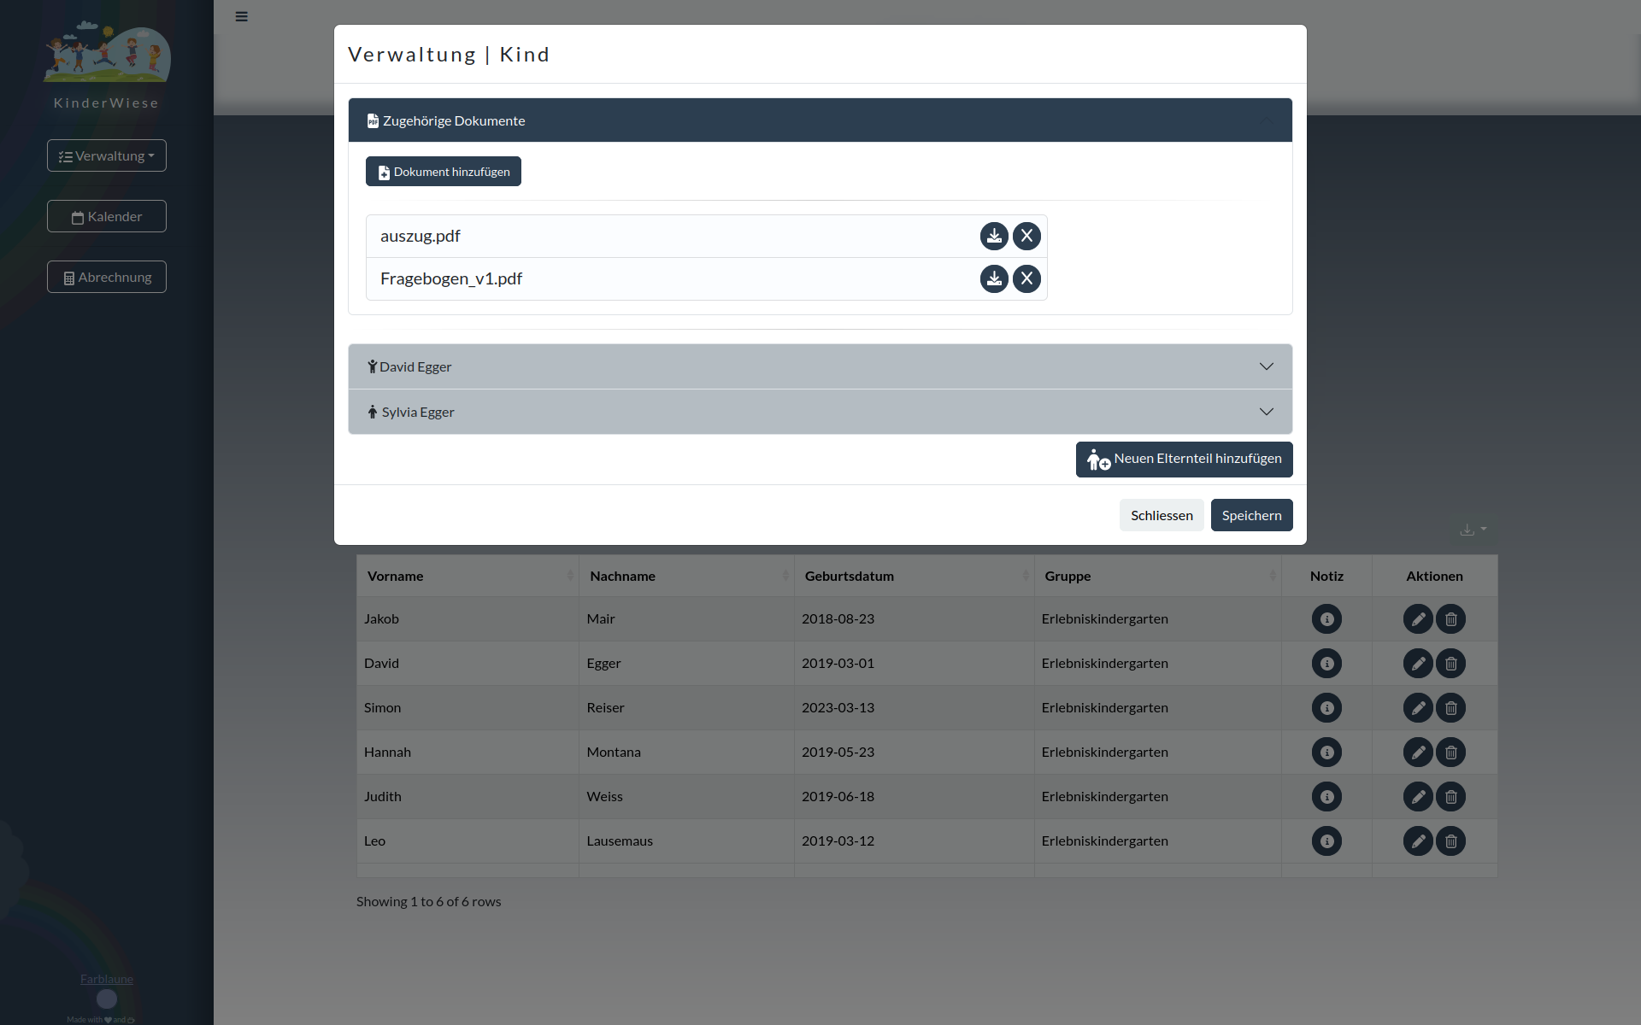Open the Verwaltung dropdown menu
1641x1025 pixels.
(x=107, y=155)
